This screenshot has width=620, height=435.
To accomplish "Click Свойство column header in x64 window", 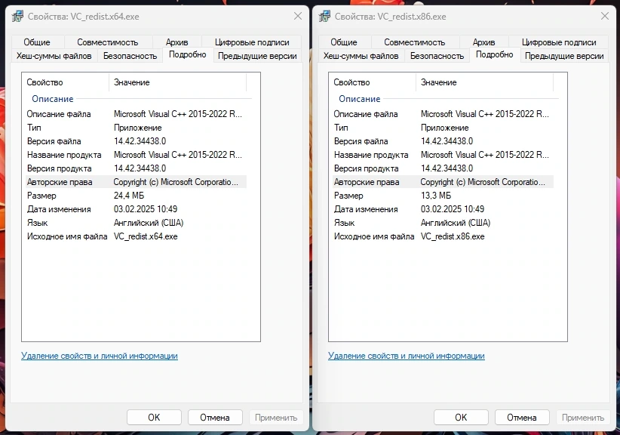I will pos(65,82).
